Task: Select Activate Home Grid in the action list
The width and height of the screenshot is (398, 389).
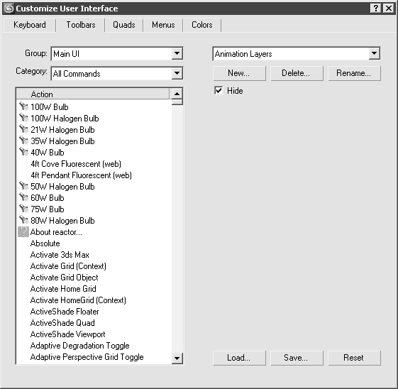Action: point(63,289)
